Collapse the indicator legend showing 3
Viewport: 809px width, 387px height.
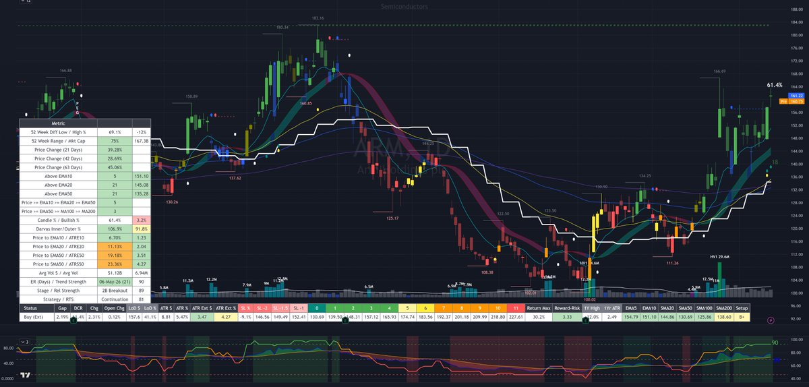coord(26,342)
